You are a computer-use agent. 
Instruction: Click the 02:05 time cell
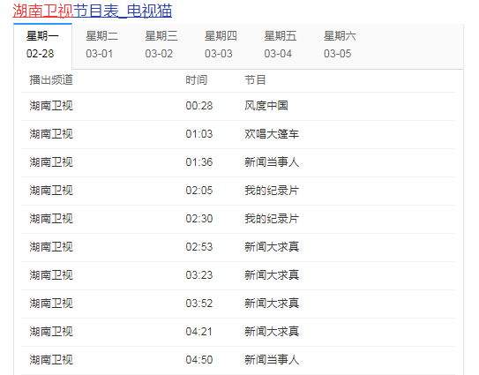click(199, 191)
